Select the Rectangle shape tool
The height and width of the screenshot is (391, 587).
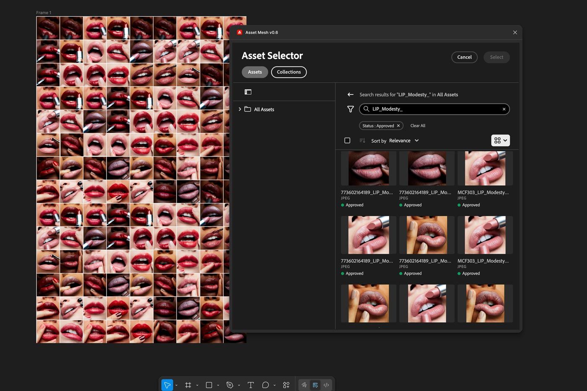coord(209,385)
